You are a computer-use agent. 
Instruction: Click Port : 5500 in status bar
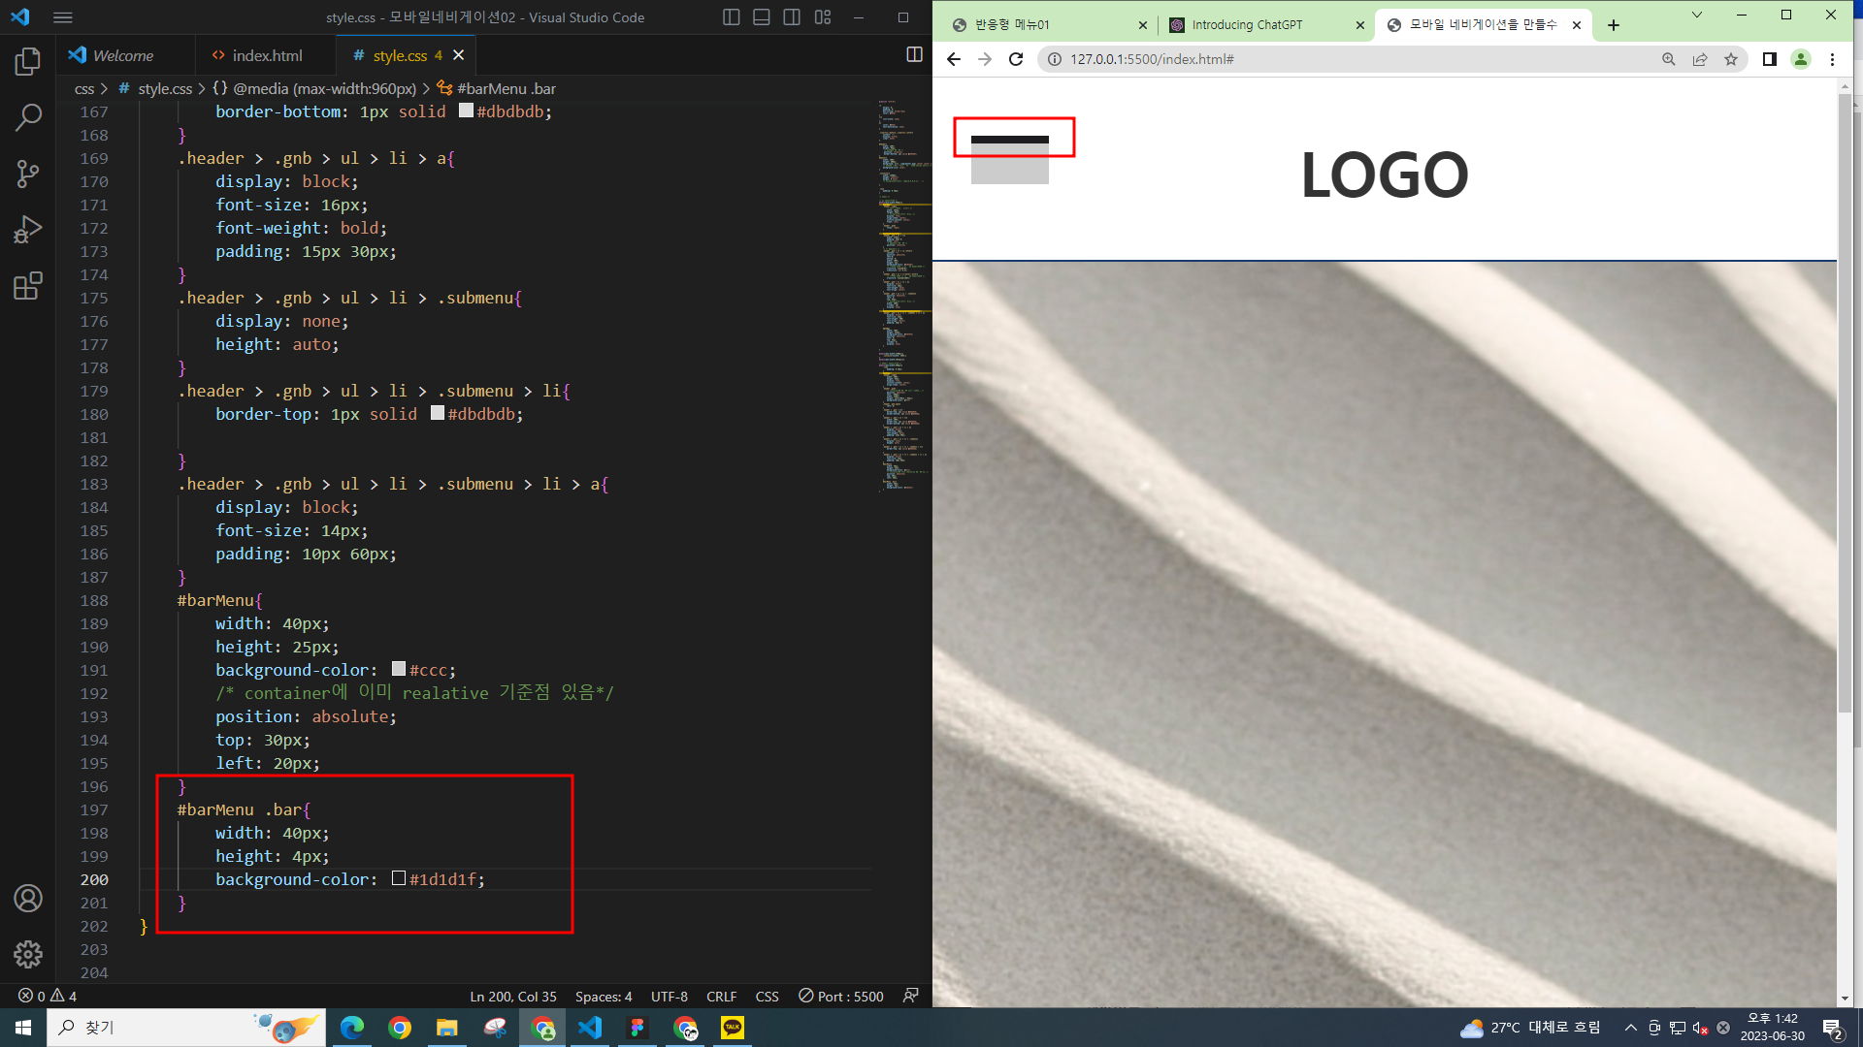point(841,997)
